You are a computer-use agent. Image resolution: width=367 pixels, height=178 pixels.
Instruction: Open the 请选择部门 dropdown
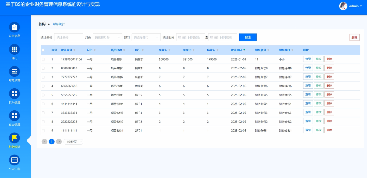coord(146,37)
